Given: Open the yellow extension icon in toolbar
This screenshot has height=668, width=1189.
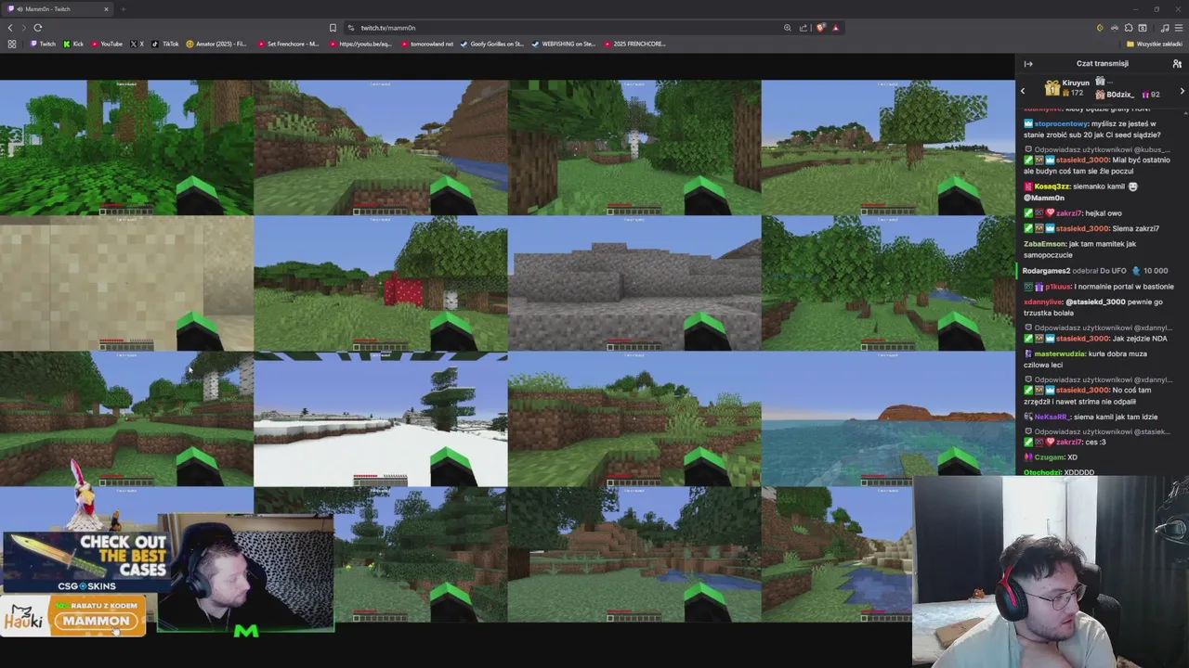Looking at the screenshot, I should pyautogui.click(x=1100, y=28).
